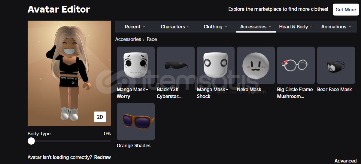Click the 3D avatar preview

tap(69, 73)
